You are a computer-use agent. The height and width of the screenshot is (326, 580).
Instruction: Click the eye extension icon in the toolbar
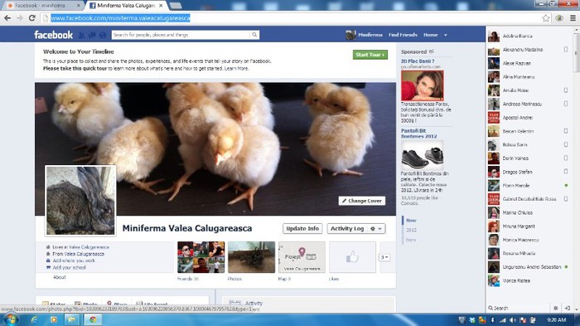(x=559, y=17)
